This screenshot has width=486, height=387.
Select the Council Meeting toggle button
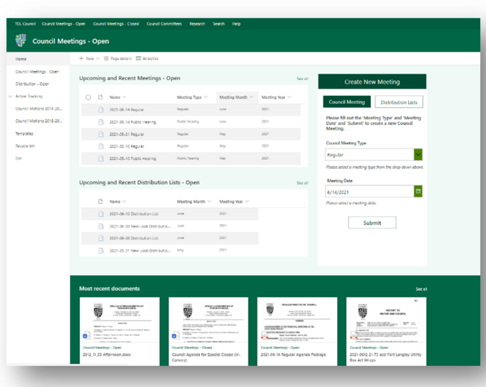coord(347,102)
